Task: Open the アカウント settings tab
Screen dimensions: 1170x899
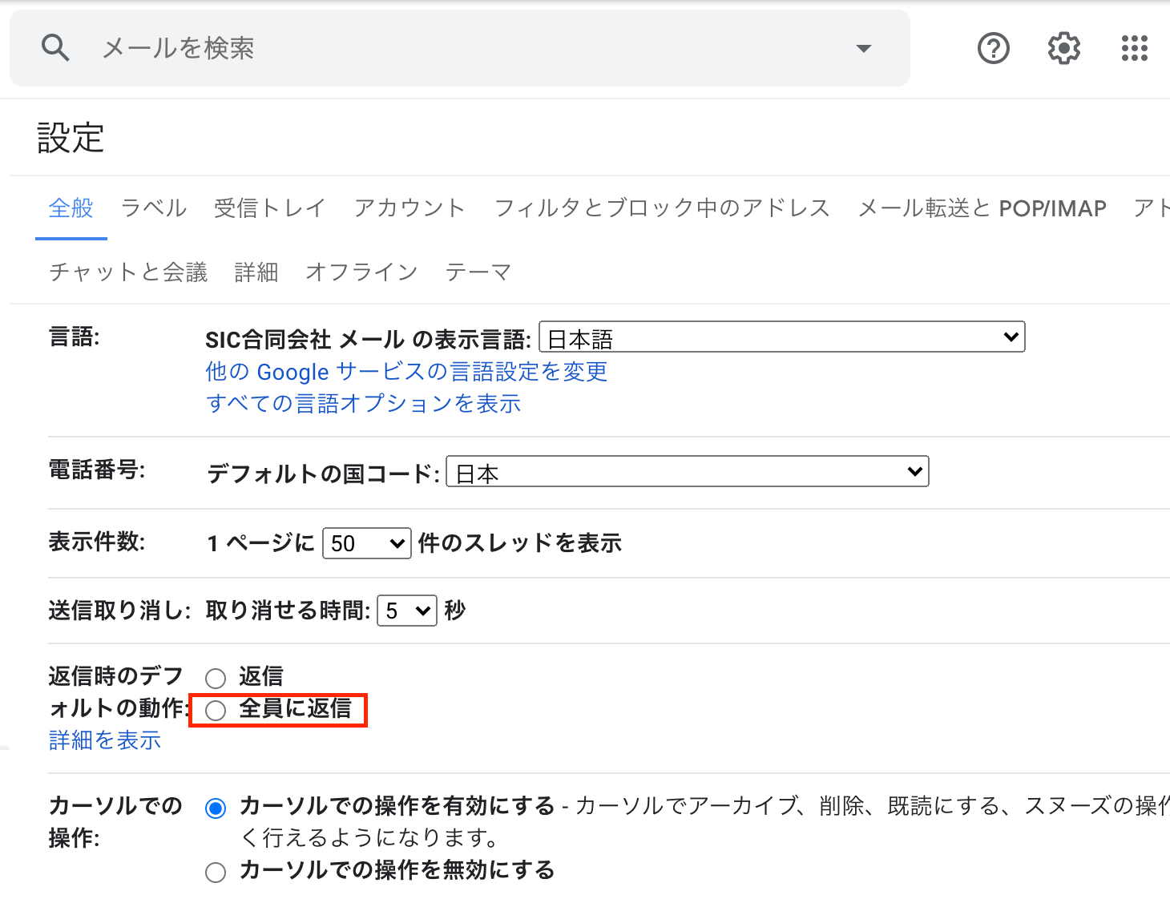Action: 409,208
